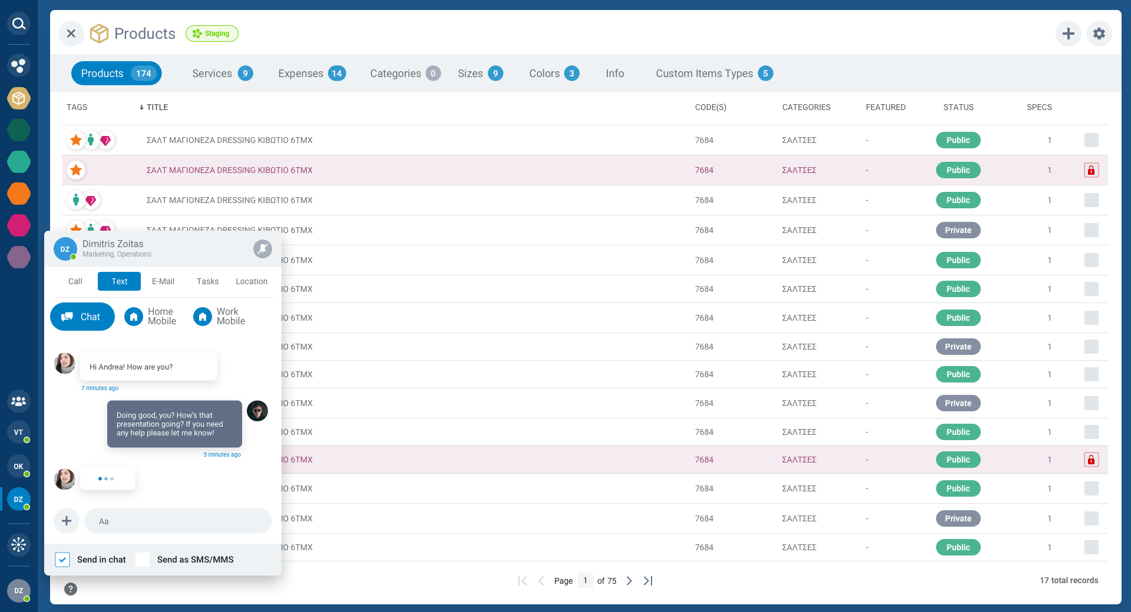This screenshot has height=612, width=1131.
Task: Click the snowflake hub icon near the bottom sidebar
Action: coord(18,545)
